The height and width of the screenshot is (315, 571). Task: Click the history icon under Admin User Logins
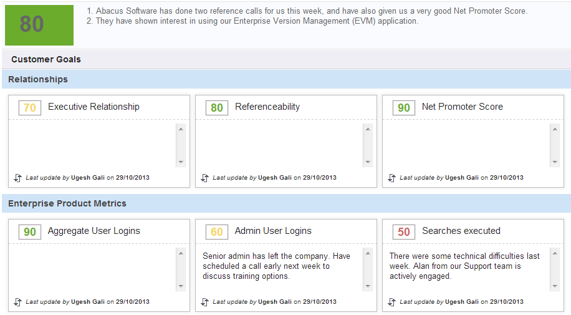click(x=204, y=302)
